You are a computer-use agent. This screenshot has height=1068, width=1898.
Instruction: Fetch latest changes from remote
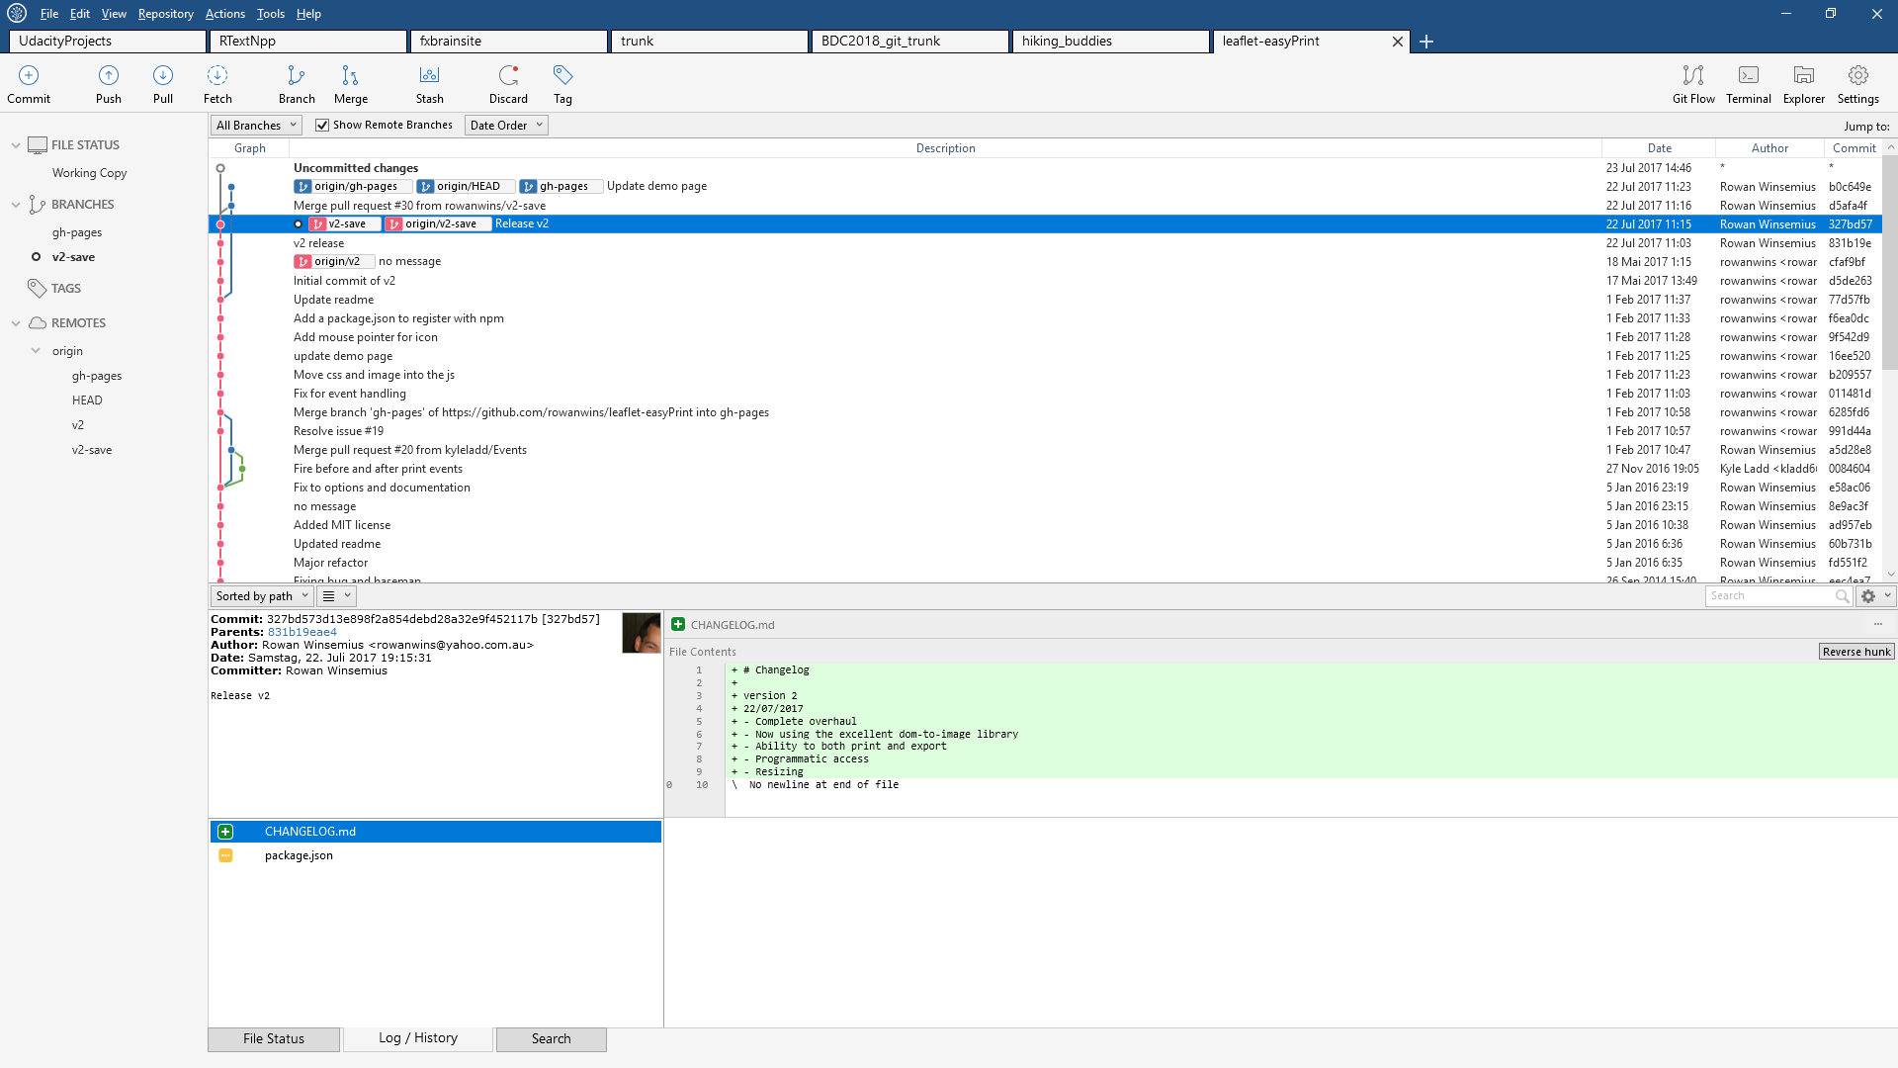pyautogui.click(x=216, y=83)
